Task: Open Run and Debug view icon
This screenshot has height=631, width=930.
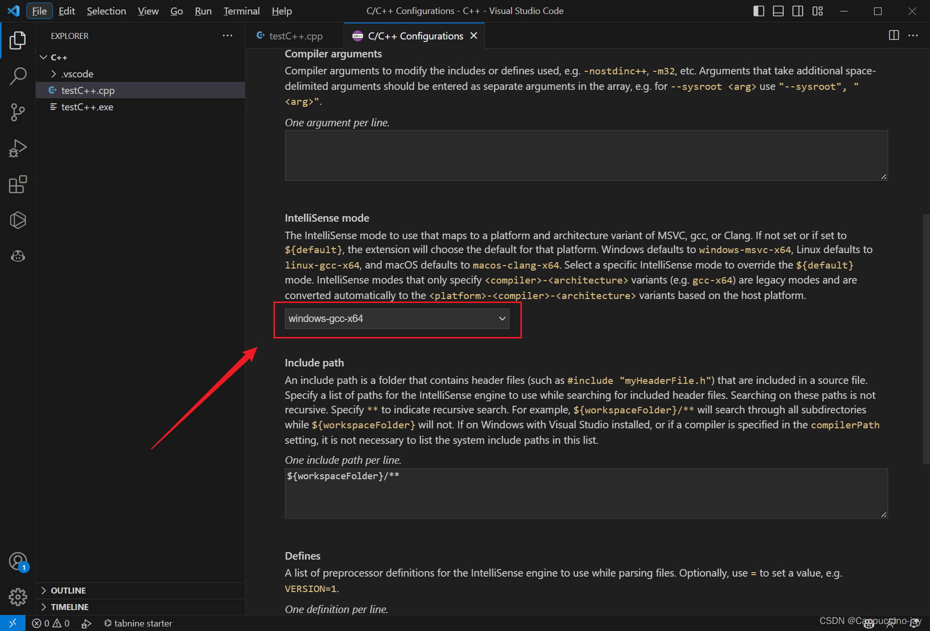Action: point(18,148)
